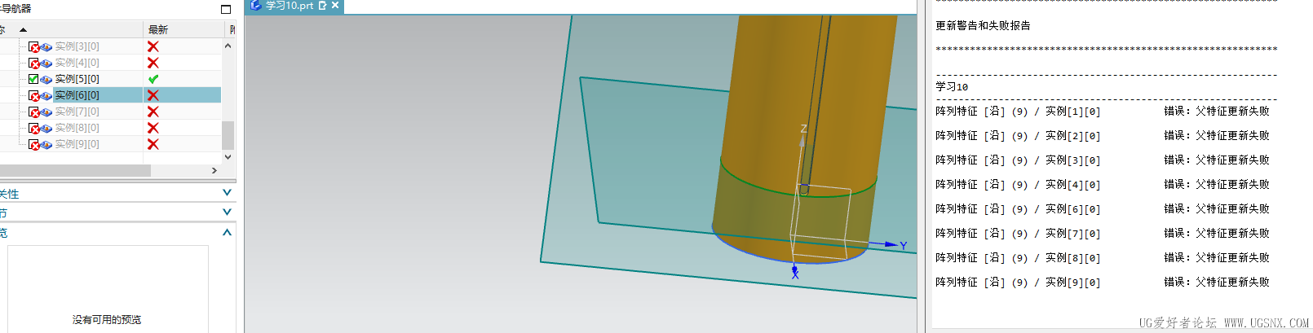Click the 实例[7][0] error line in report
Screen dimensions: 1313x333
click(1103, 234)
